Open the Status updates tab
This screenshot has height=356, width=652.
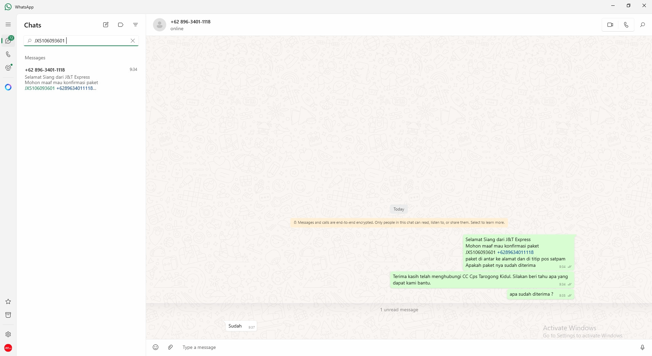click(8, 67)
